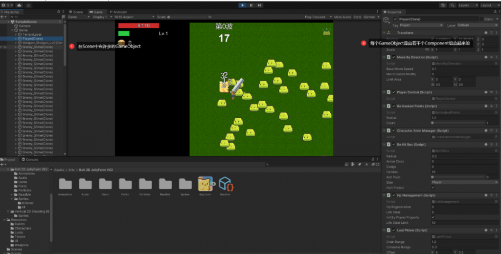Image resolution: width=501 pixels, height=254 pixels.
Task: Switch to the Animator tab
Action: (x=118, y=12)
